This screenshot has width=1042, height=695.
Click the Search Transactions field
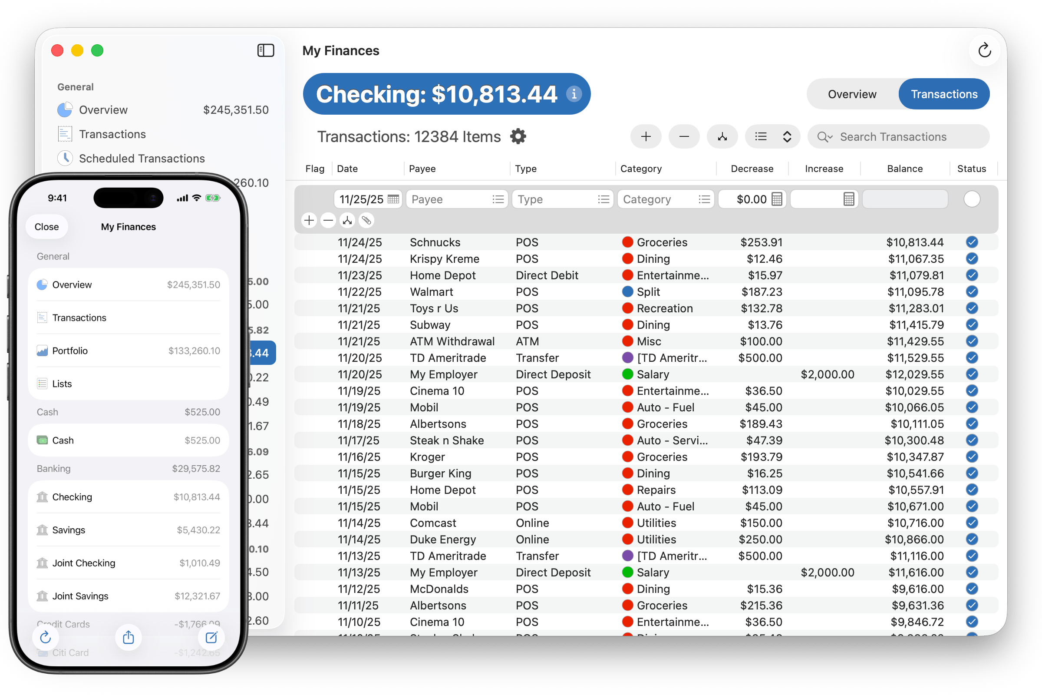(x=904, y=137)
